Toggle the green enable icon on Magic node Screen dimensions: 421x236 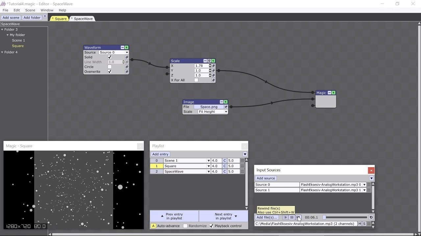[334, 93]
